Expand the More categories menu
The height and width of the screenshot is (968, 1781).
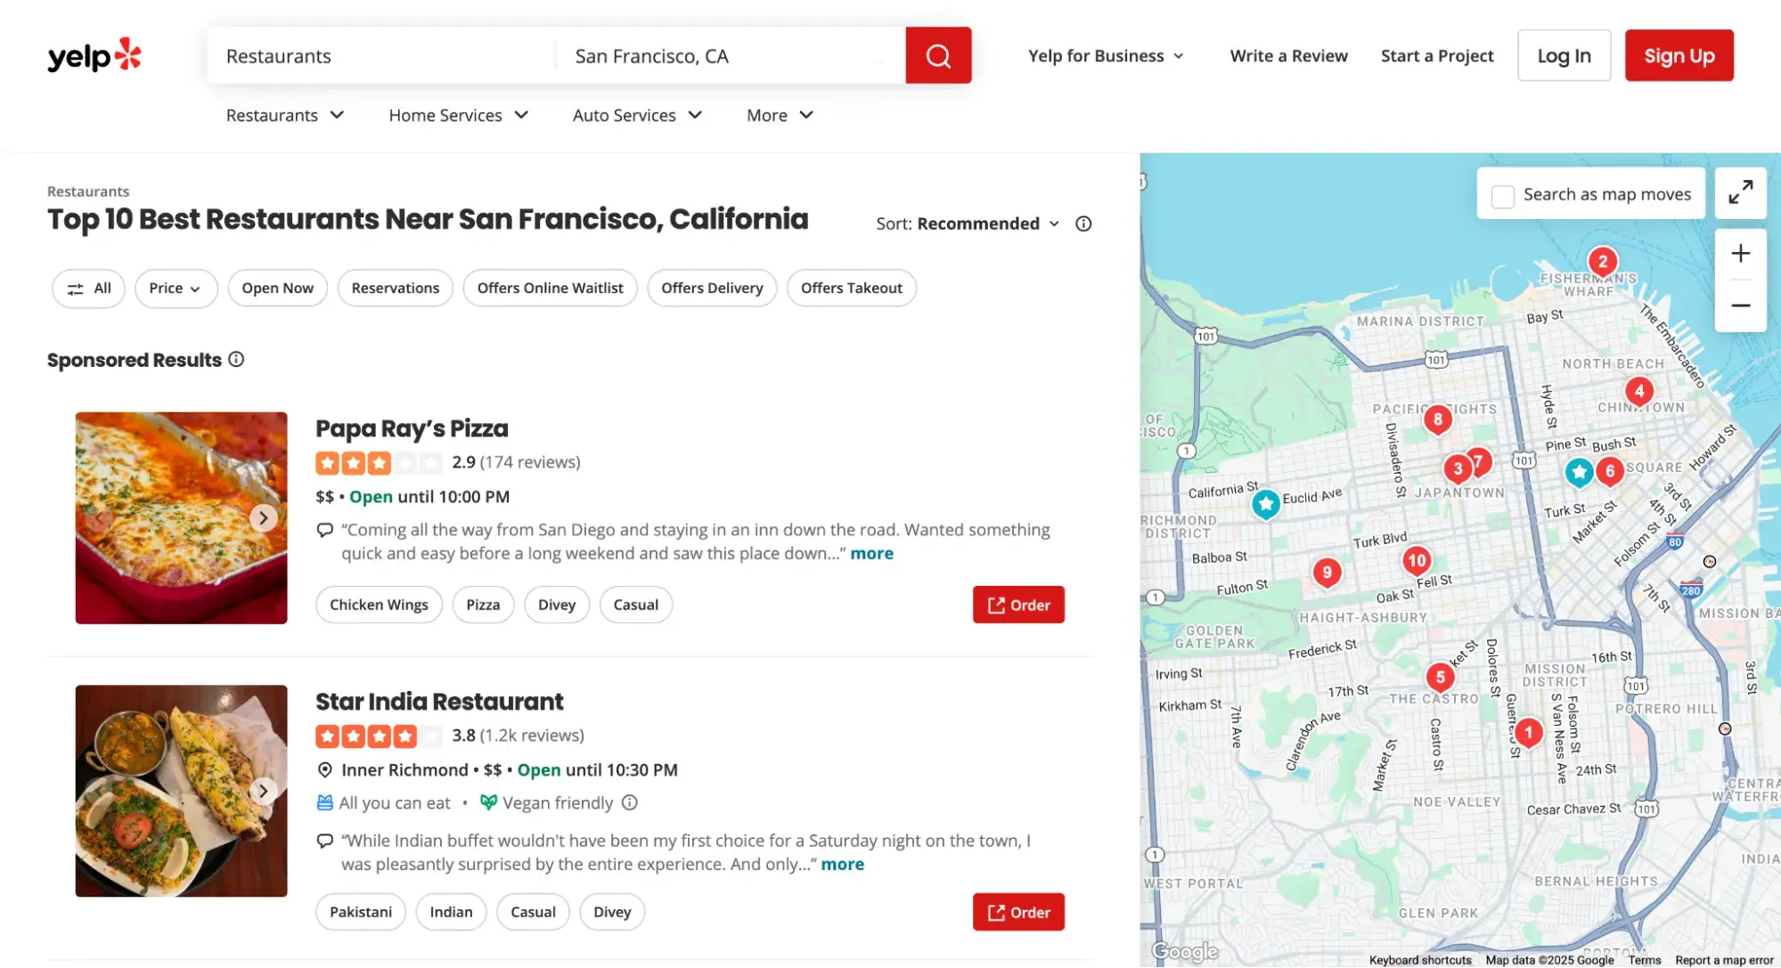780,115
